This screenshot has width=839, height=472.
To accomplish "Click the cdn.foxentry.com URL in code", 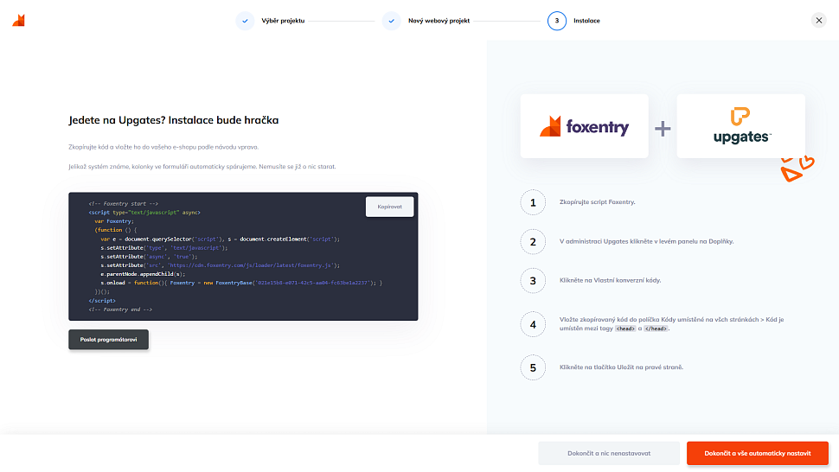I will coord(251,265).
